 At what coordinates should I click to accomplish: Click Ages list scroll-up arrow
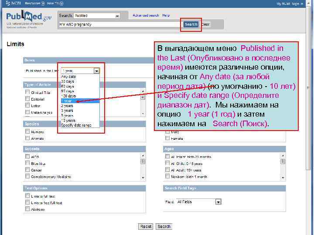coord(283,155)
